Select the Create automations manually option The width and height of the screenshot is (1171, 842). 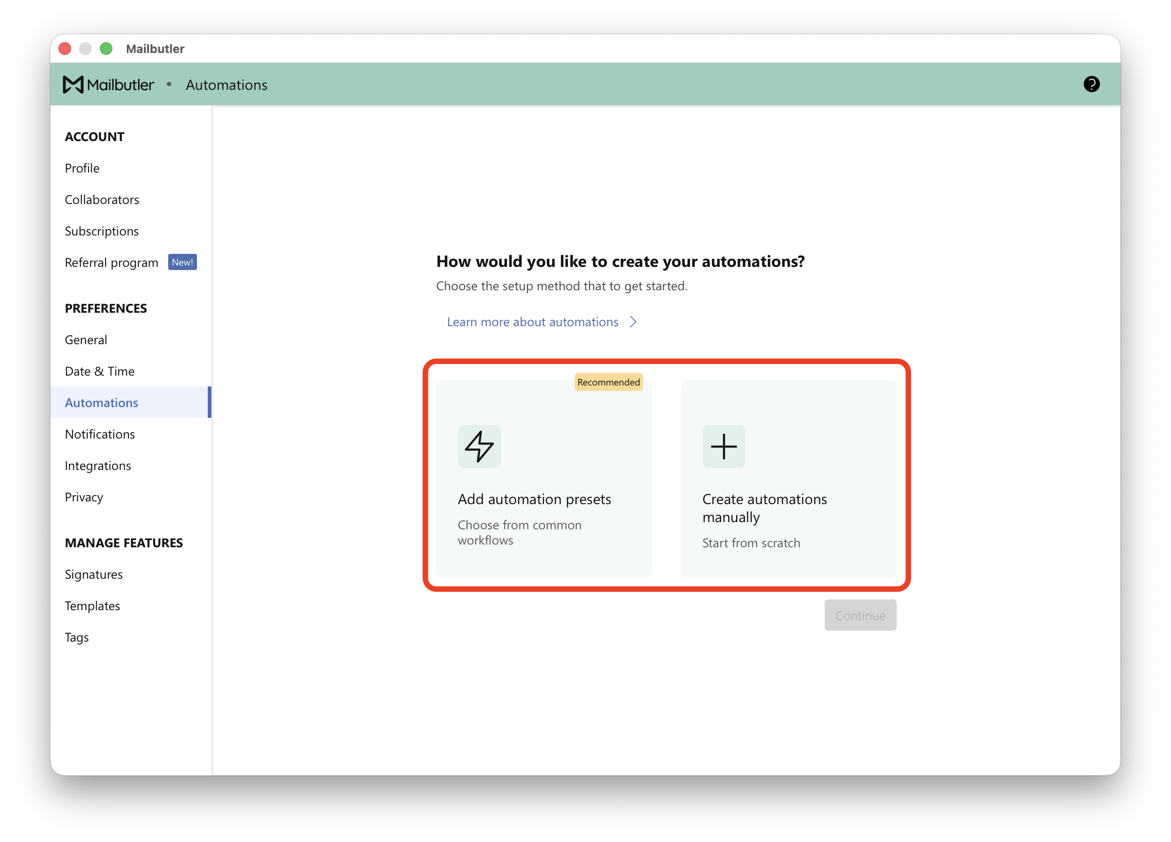click(x=788, y=479)
